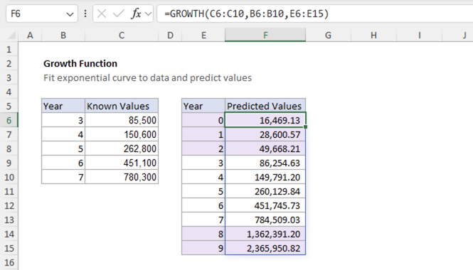Select row 16 header

9,262
